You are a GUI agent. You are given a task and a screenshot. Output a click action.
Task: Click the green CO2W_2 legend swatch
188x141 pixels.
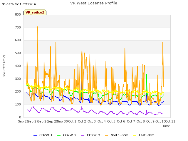(x=59, y=136)
